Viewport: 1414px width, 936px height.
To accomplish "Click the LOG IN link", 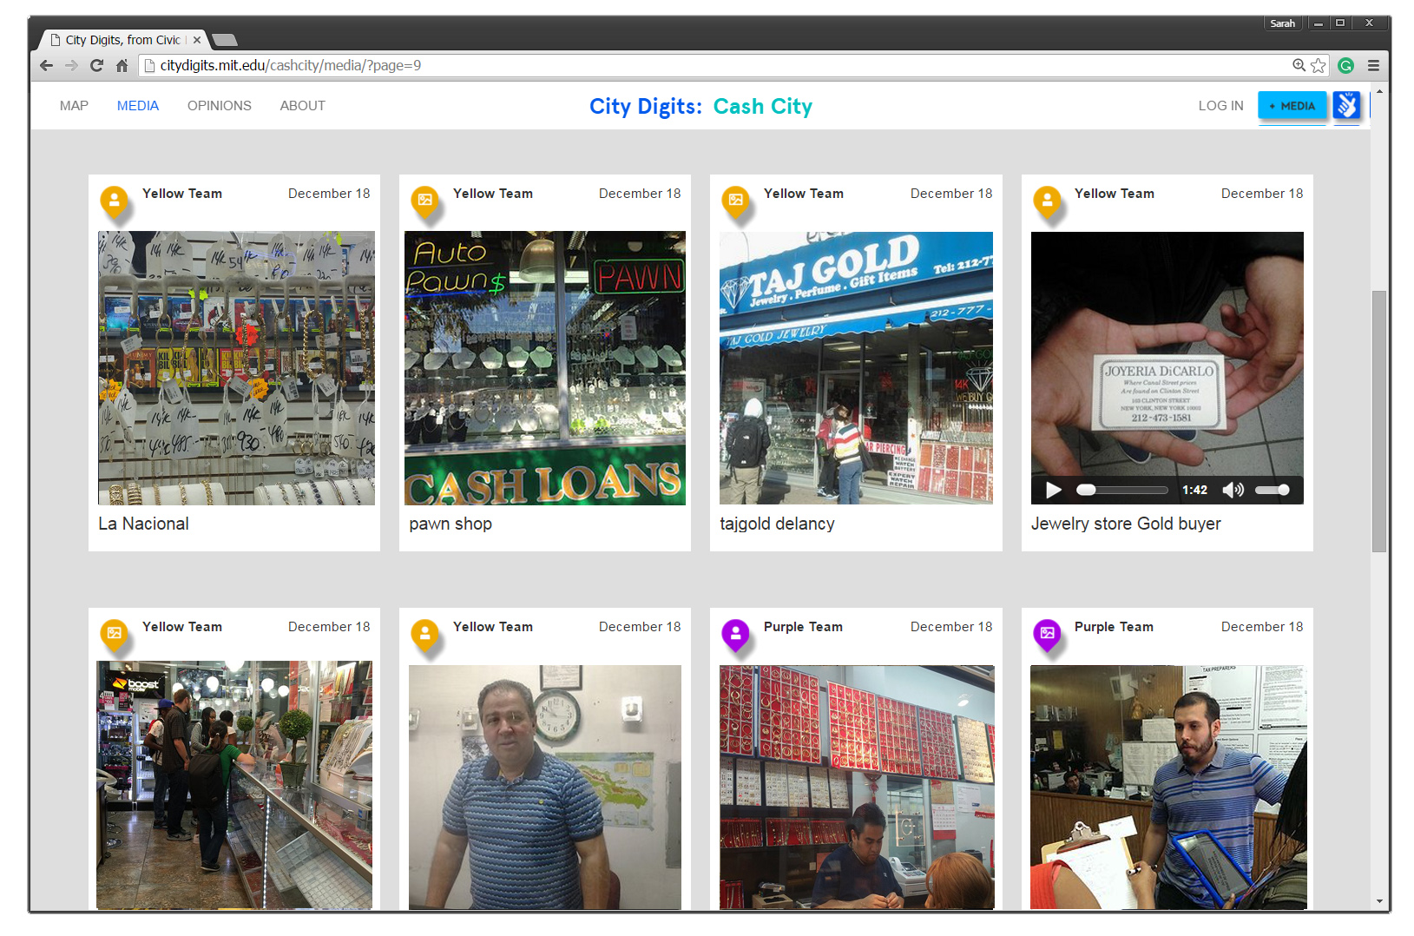I will [1220, 106].
